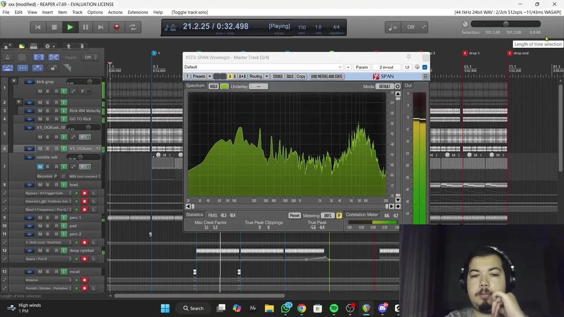Mute the kick grup track
This screenshot has height=317, width=564.
[x=40, y=91]
